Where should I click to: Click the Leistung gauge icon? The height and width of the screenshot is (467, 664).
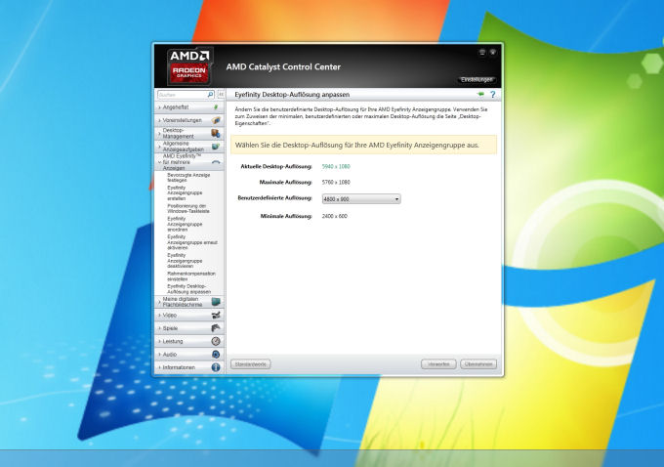(216, 341)
